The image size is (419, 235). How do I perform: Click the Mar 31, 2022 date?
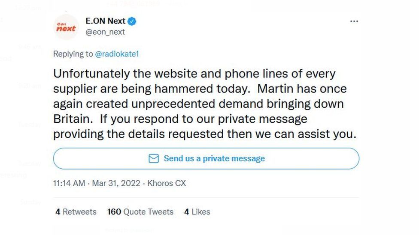click(x=116, y=183)
